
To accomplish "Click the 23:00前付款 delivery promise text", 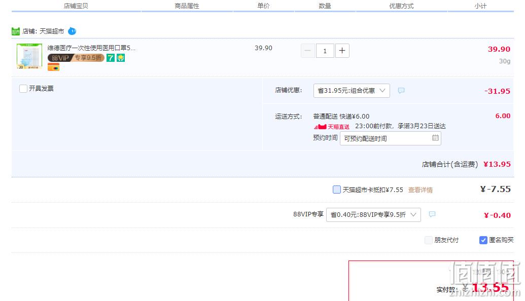I will 400,126.
